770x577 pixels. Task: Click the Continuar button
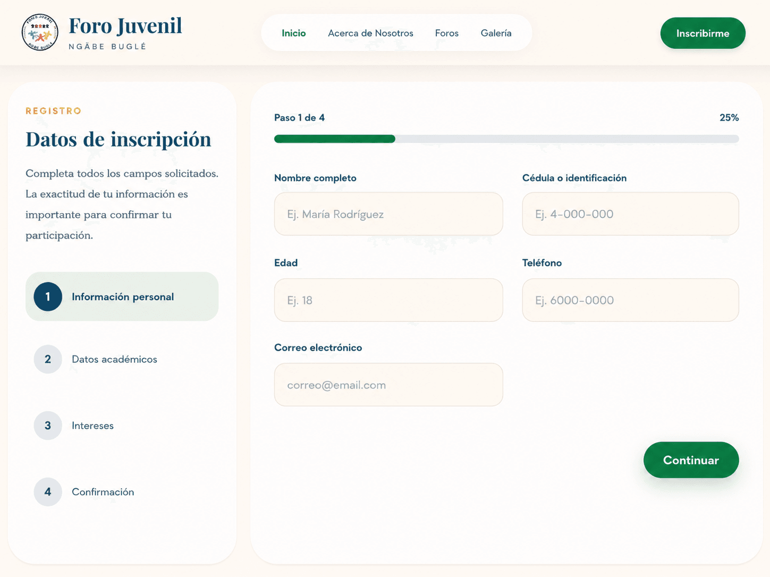pyautogui.click(x=691, y=460)
